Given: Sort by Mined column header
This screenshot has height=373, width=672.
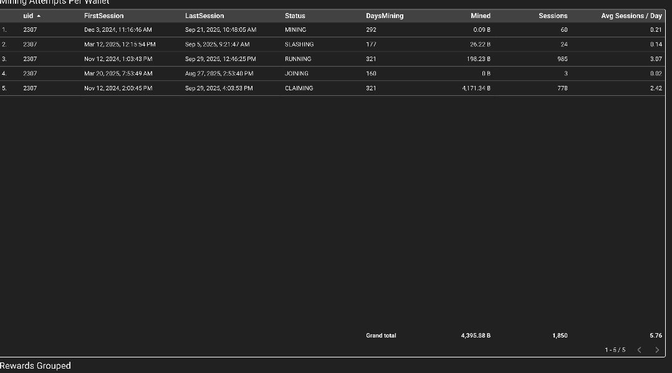Looking at the screenshot, I should pyautogui.click(x=481, y=16).
